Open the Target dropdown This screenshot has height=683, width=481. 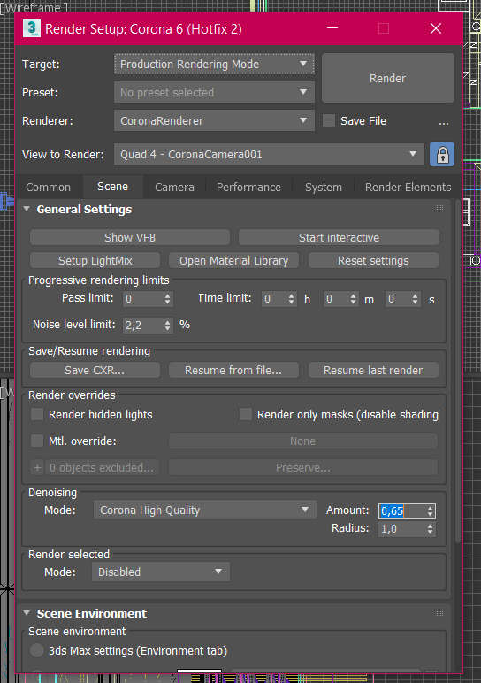coord(214,64)
